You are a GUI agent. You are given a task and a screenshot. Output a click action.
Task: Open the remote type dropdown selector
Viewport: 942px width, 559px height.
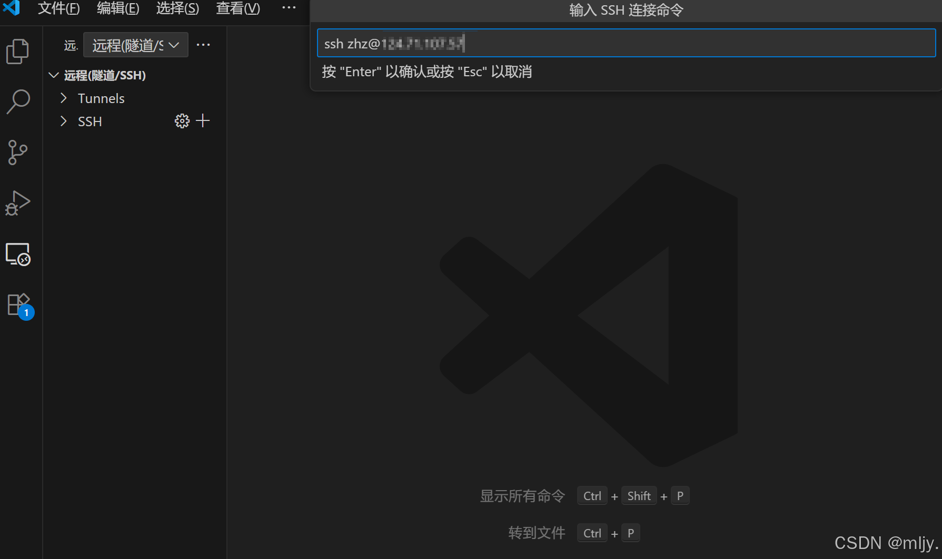click(136, 45)
